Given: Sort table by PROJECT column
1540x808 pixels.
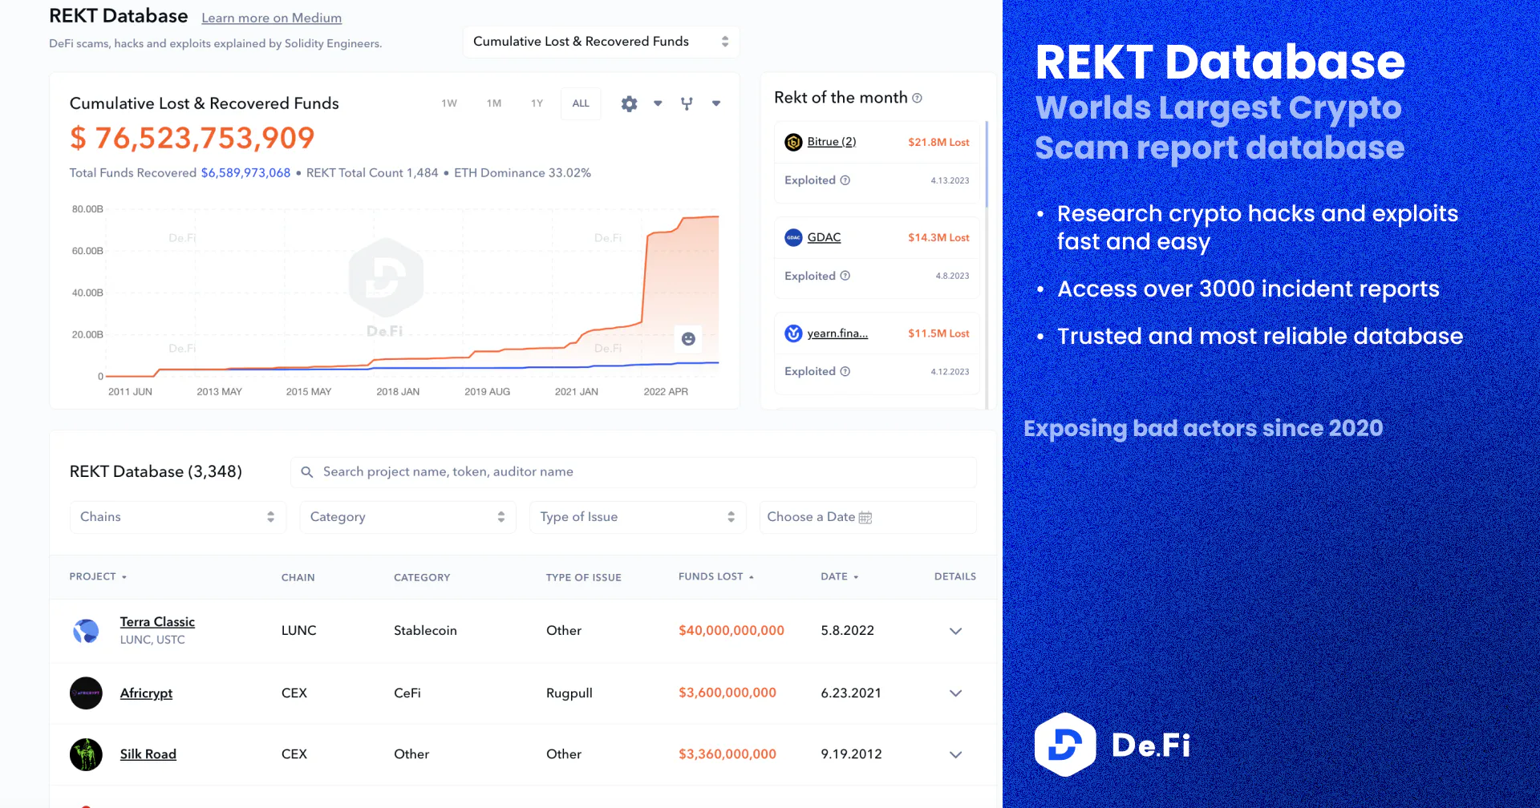Looking at the screenshot, I should coord(98,576).
